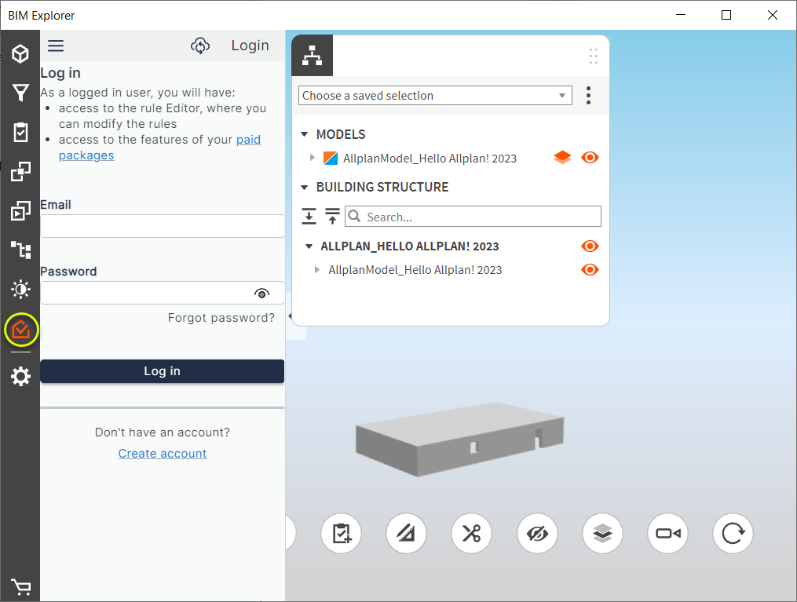Expand AllplanModel_Hello Allplan! 2023 under MODELS
797x602 pixels.
312,158
